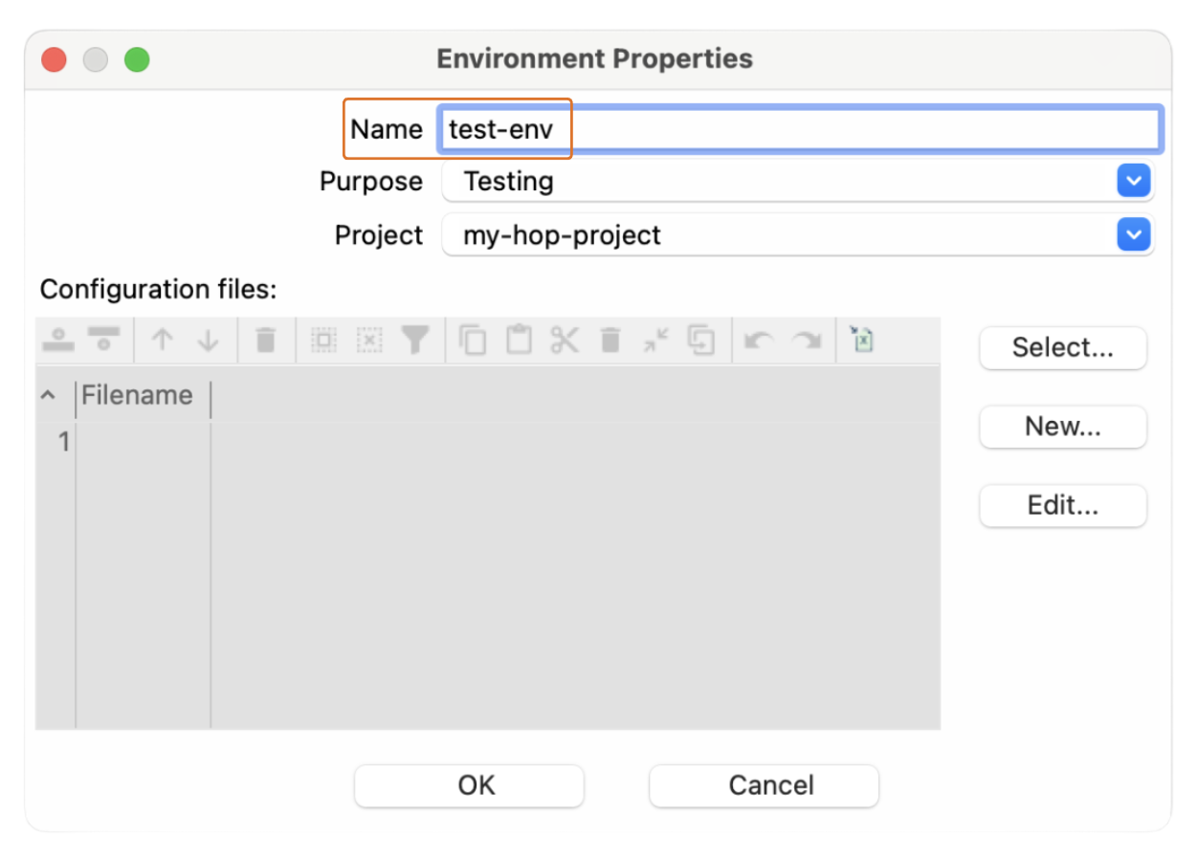Click the trash icon right of scissors

pos(610,340)
